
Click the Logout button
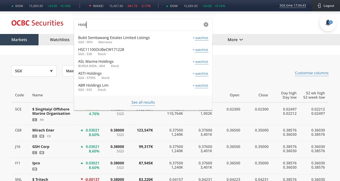point(326,6)
